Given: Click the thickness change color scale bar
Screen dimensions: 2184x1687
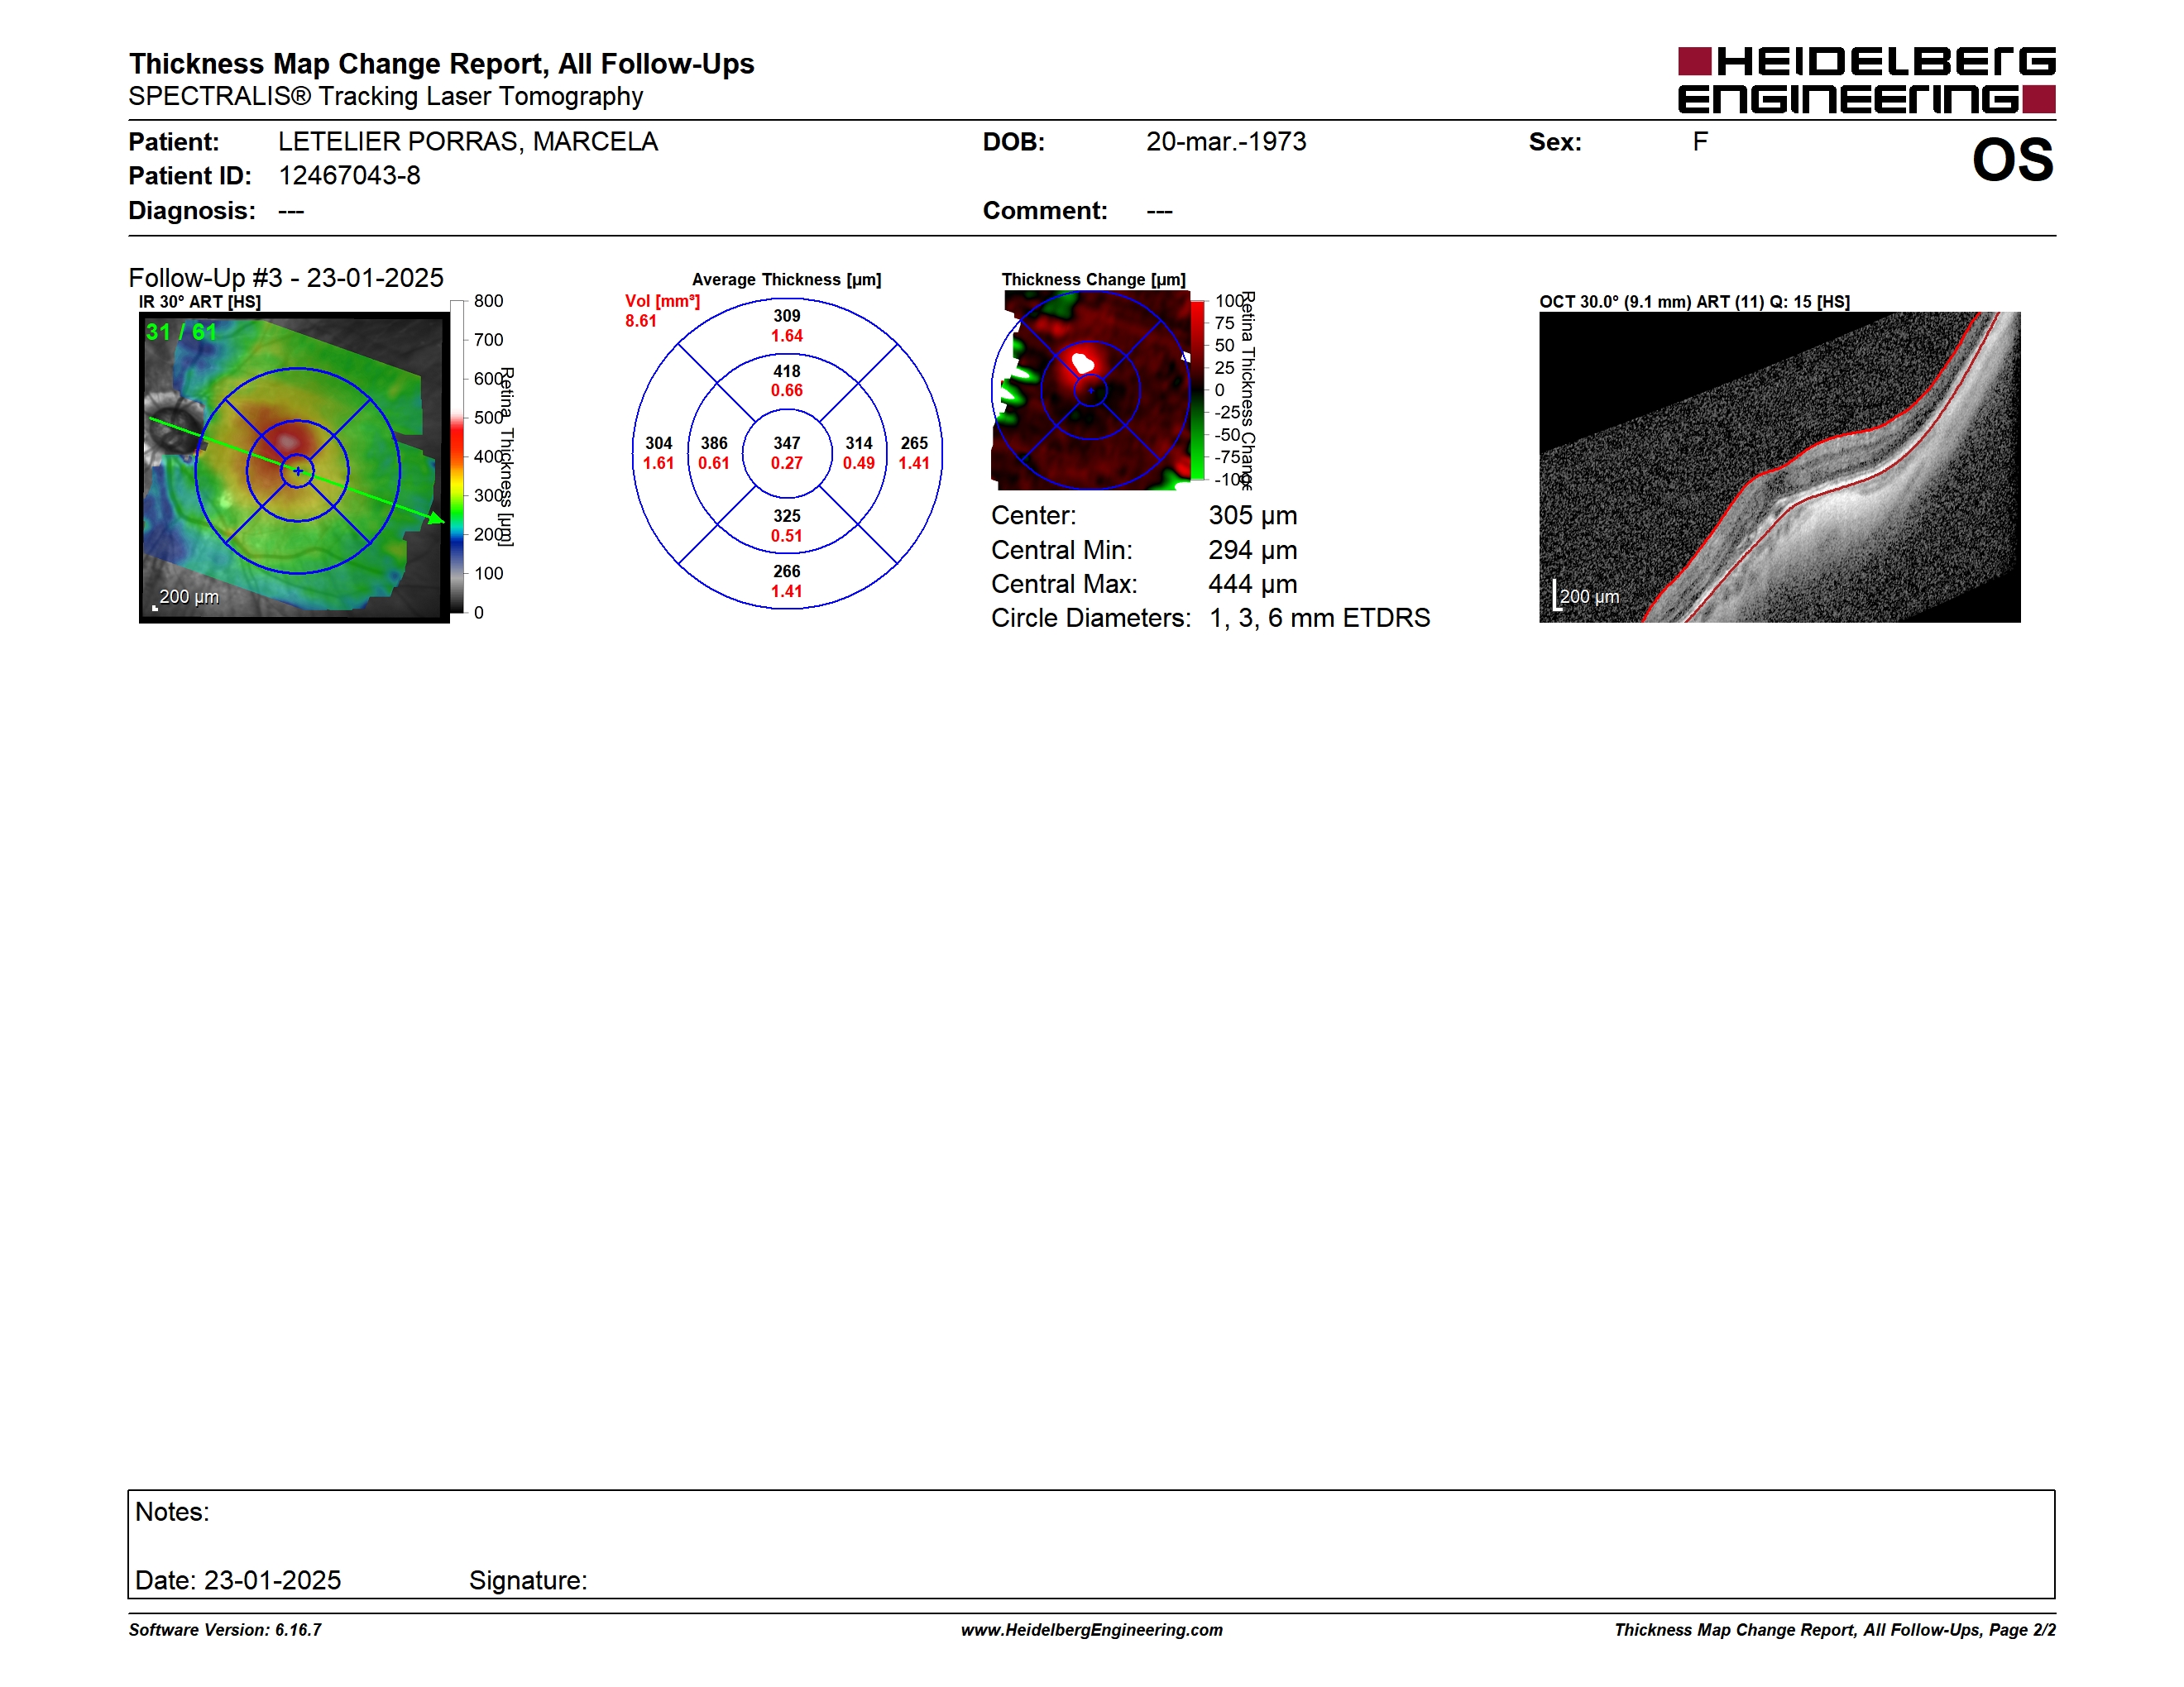Looking at the screenshot, I should [x=1197, y=389].
